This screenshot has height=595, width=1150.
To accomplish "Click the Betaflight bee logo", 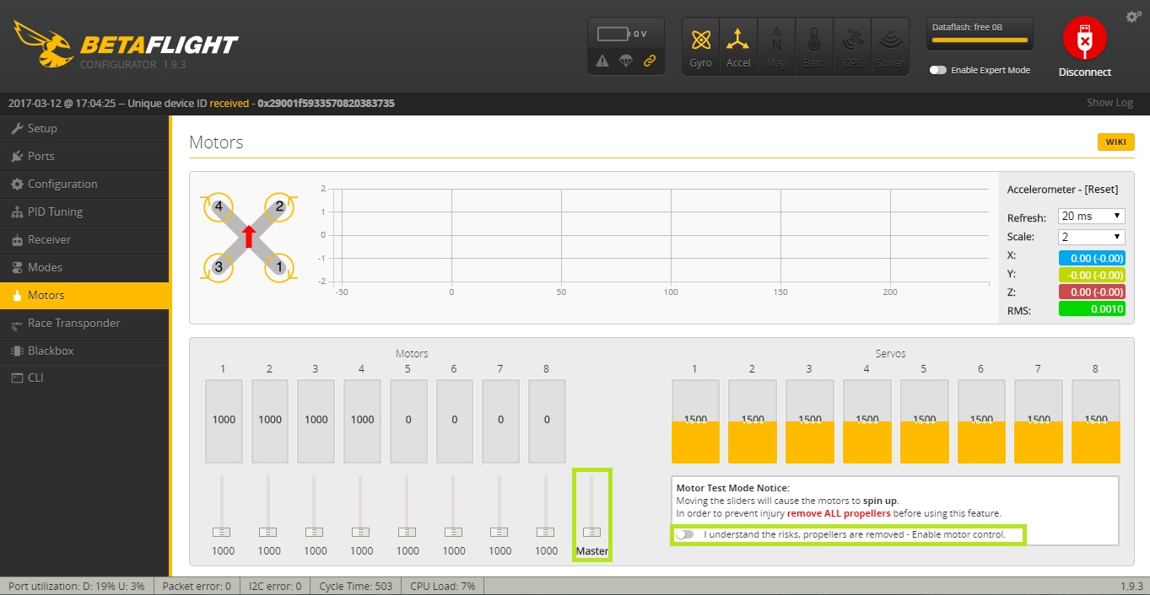I will point(42,45).
